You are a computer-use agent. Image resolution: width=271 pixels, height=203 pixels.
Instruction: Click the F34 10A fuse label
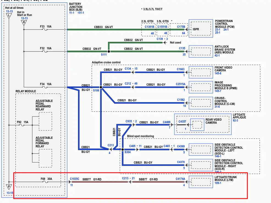pos(46,84)
